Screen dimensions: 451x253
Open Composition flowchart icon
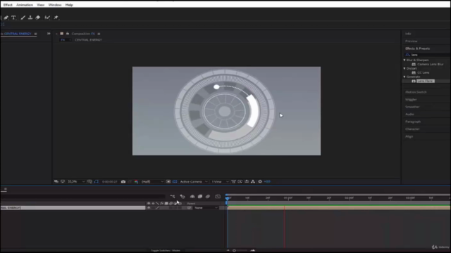pyautogui.click(x=253, y=181)
